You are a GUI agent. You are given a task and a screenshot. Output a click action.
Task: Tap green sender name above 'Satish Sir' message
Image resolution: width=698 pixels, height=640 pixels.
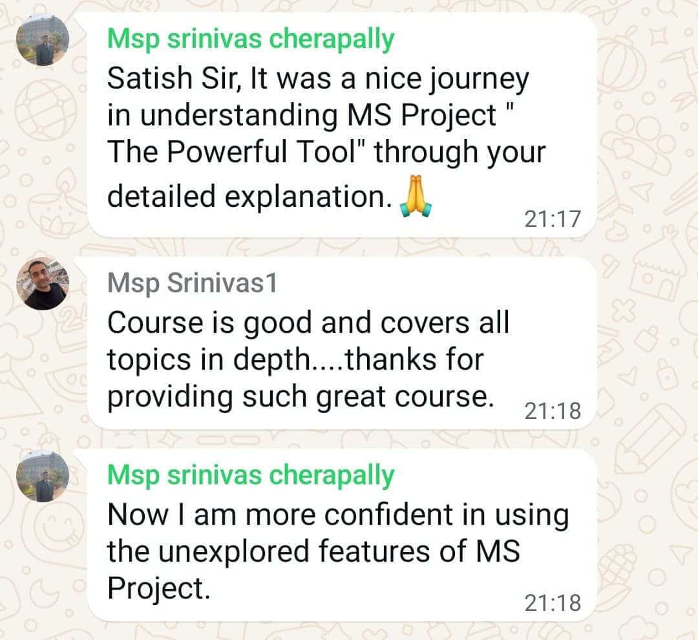[251, 39]
